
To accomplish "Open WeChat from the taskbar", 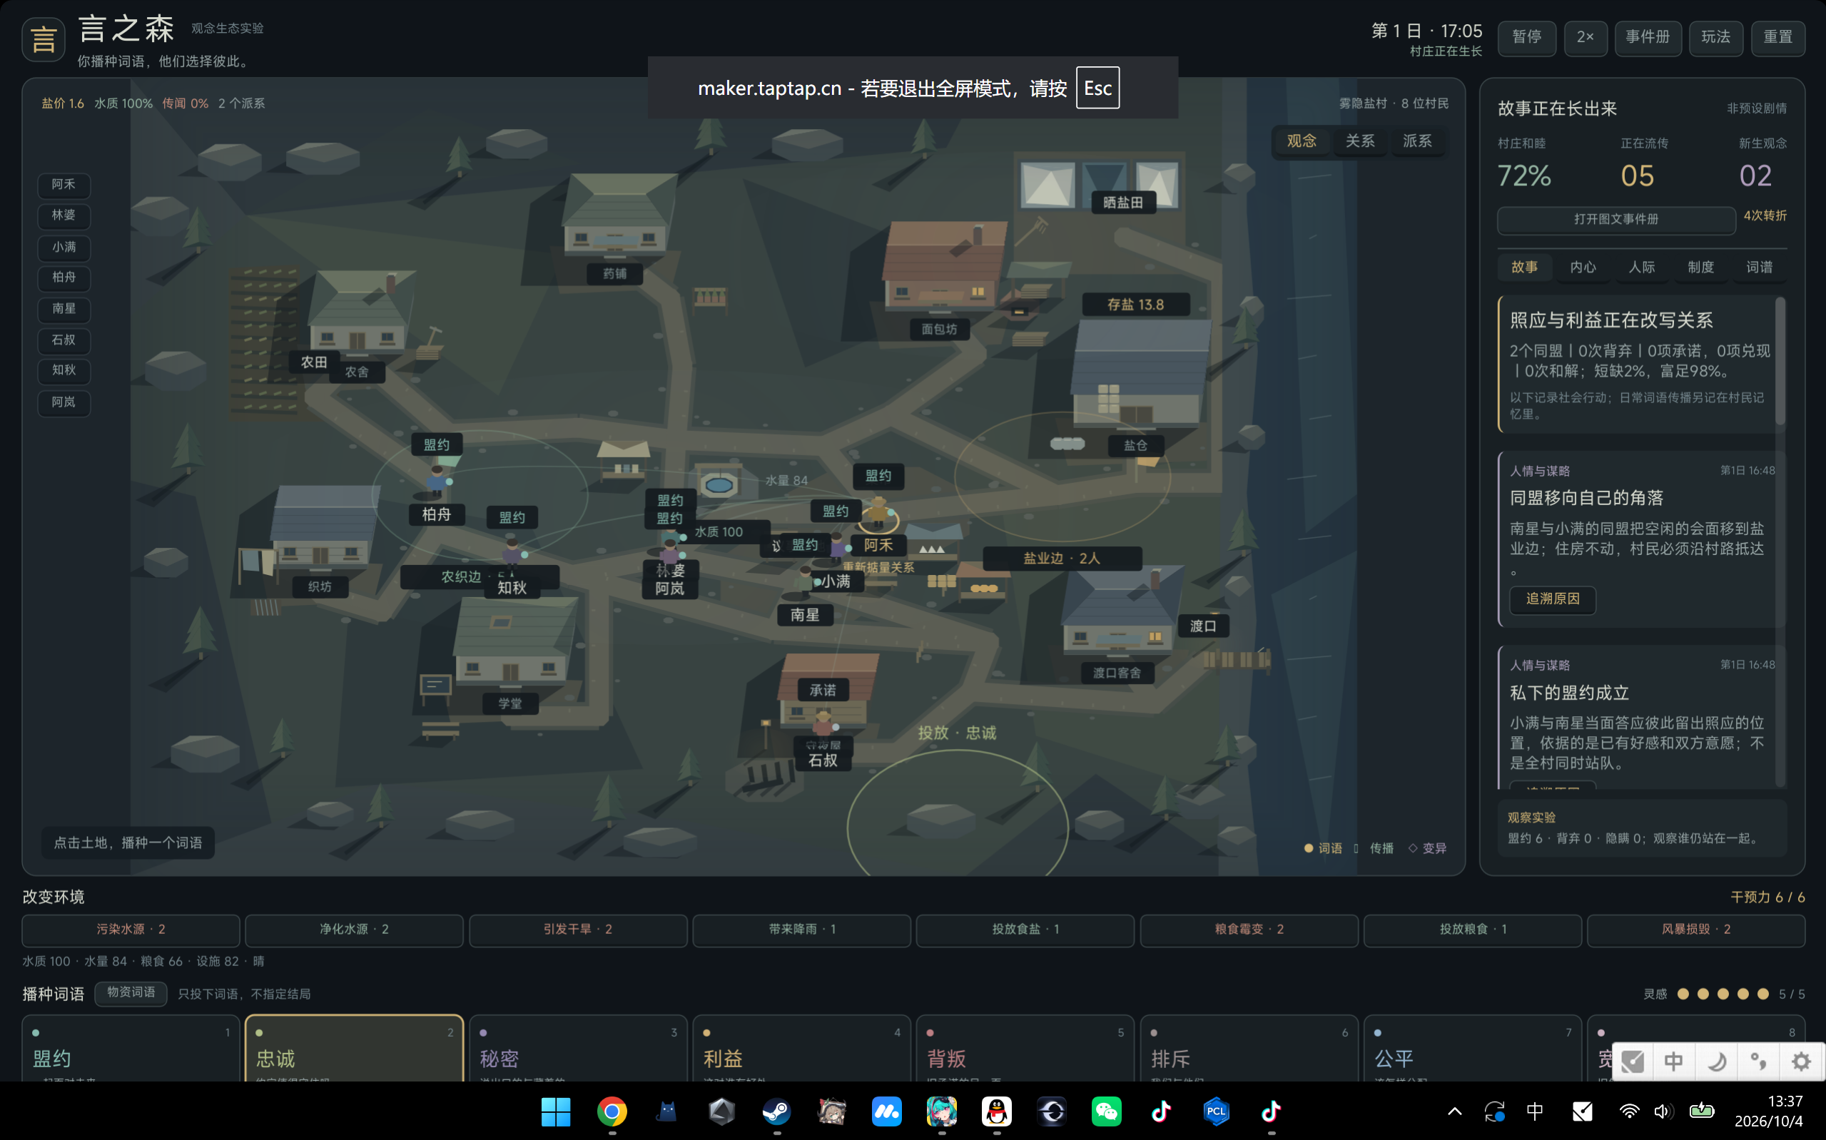I will coord(1106,1111).
